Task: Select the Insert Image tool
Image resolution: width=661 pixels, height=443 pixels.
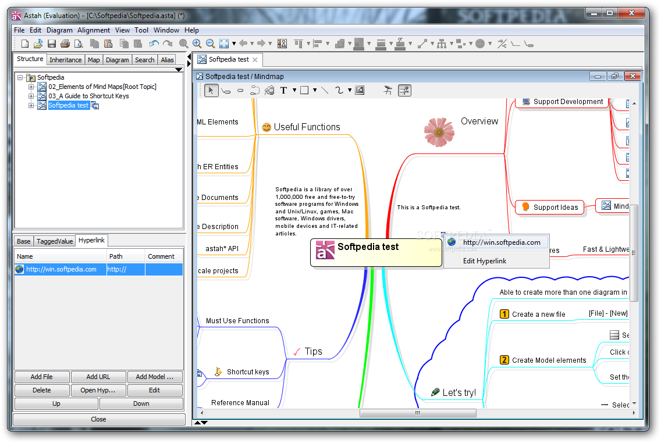Action: point(360,90)
